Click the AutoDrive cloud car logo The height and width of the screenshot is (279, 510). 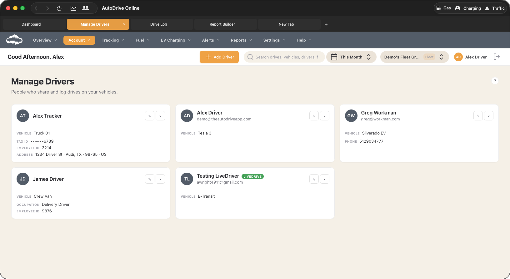(x=14, y=40)
